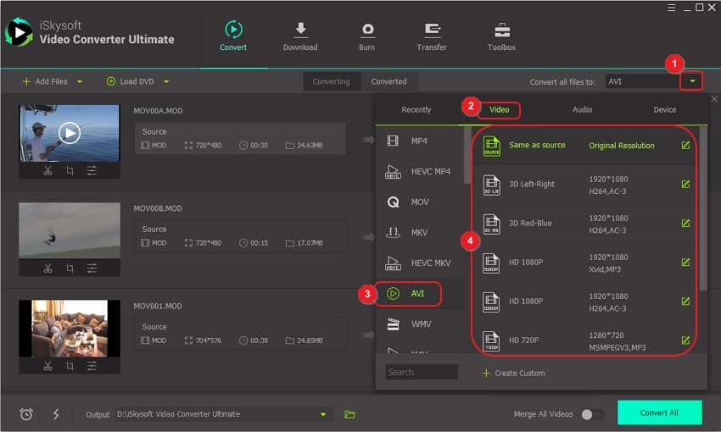The image size is (721, 432).
Task: Click the Convert All button
Action: tap(659, 413)
